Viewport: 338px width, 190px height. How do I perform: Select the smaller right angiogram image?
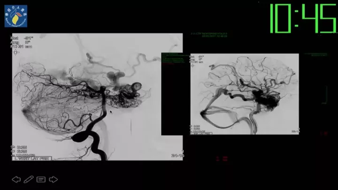[x=244, y=94]
